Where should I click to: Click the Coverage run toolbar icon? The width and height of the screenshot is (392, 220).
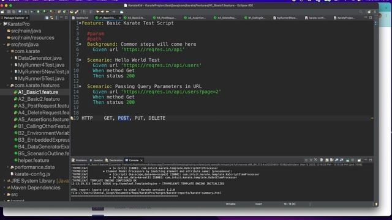44,12
